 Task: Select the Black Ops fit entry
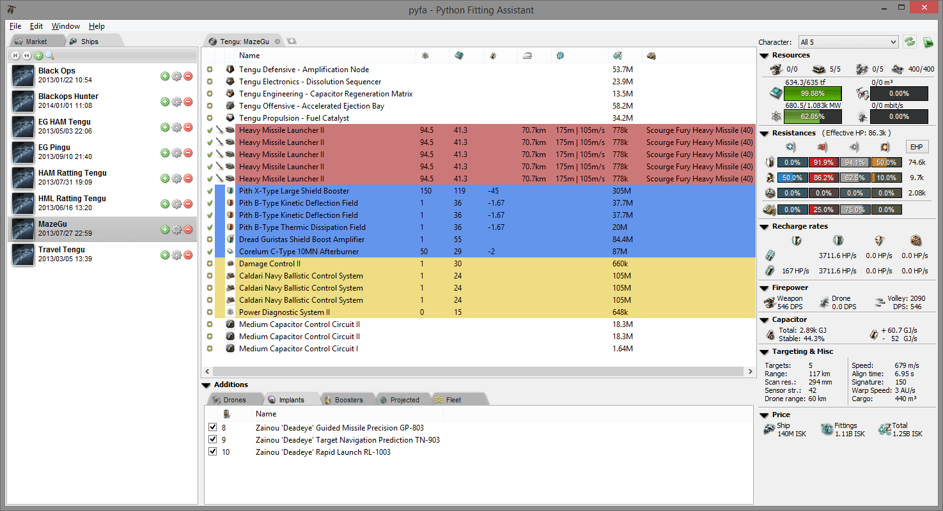(102, 76)
